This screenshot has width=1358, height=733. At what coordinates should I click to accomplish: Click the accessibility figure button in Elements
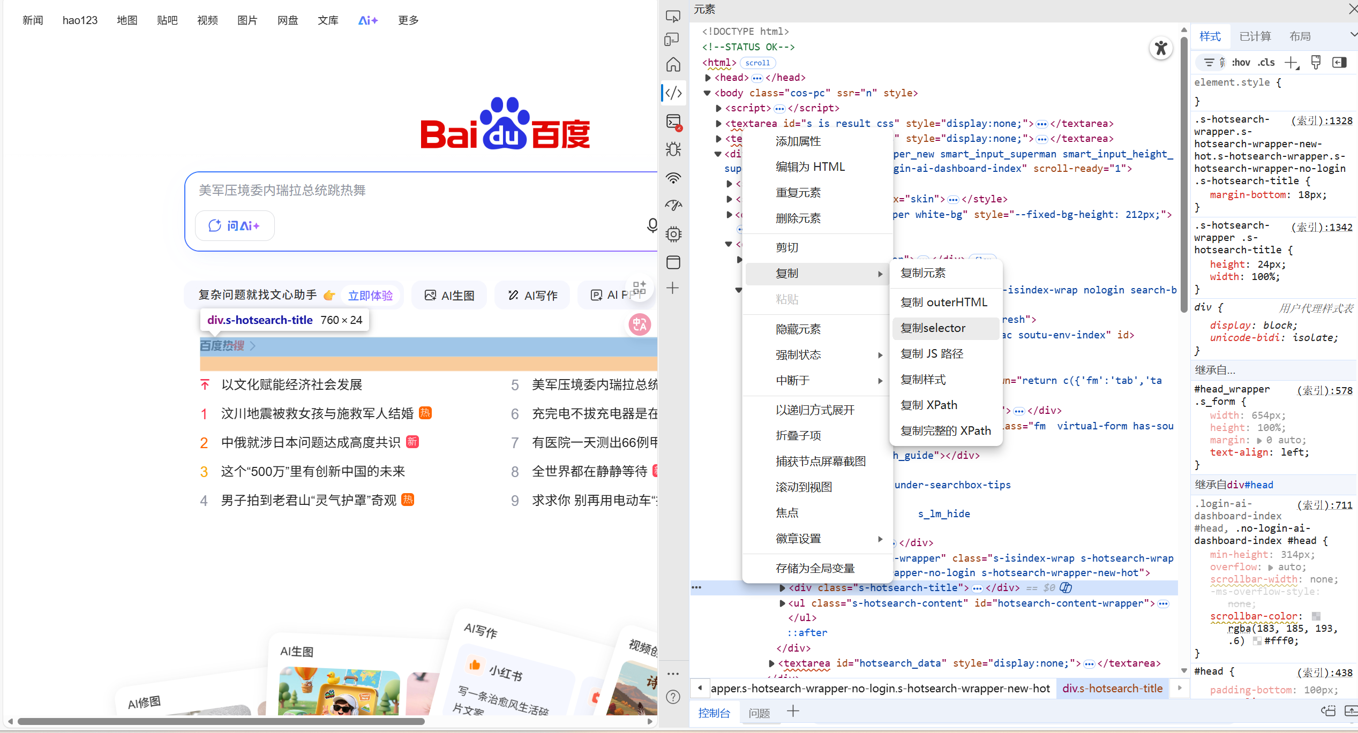pyautogui.click(x=1161, y=49)
